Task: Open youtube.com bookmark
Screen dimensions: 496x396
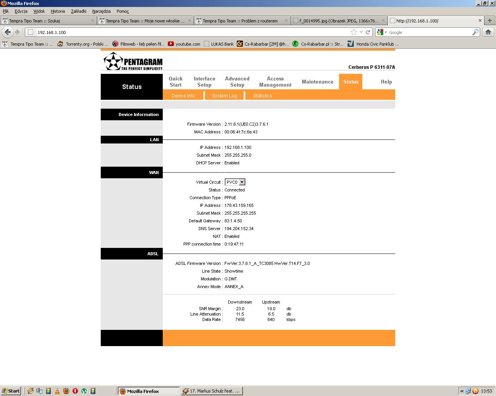Action: pyautogui.click(x=184, y=44)
